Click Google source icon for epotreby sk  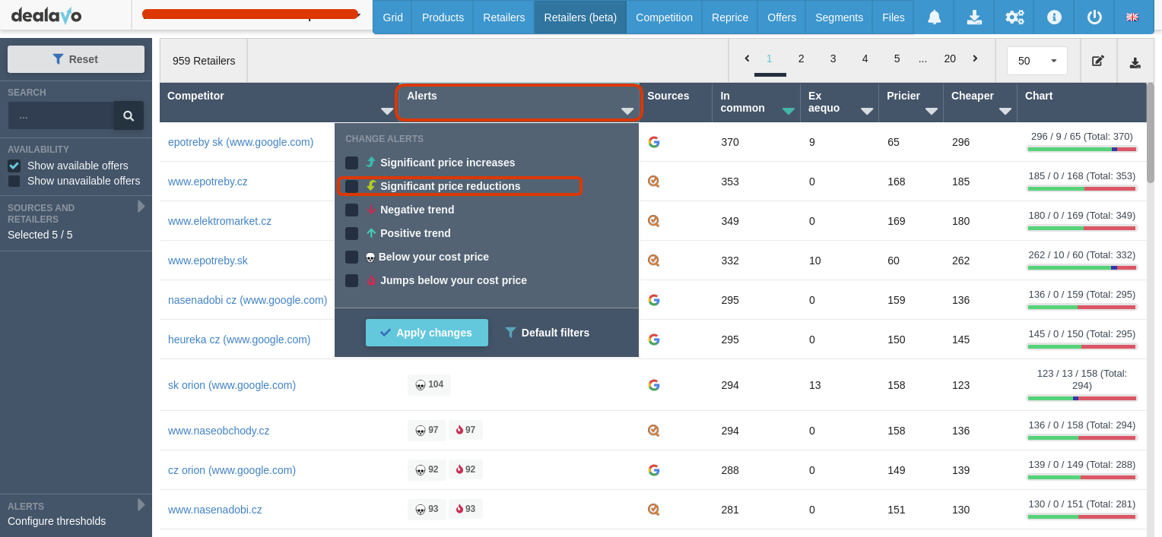(x=653, y=142)
